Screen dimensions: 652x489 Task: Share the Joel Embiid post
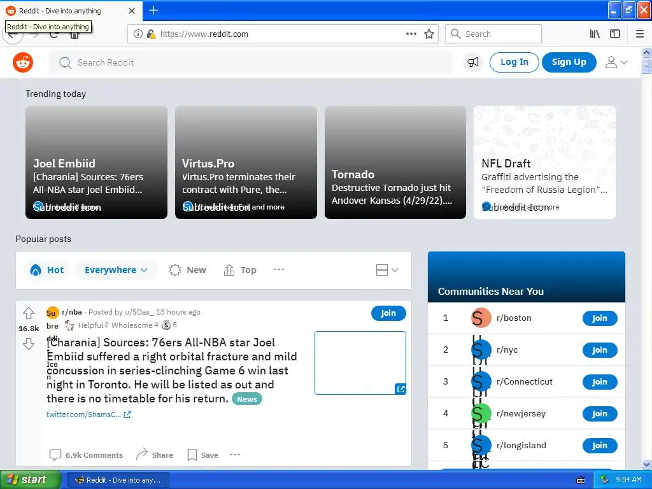pyautogui.click(x=154, y=455)
